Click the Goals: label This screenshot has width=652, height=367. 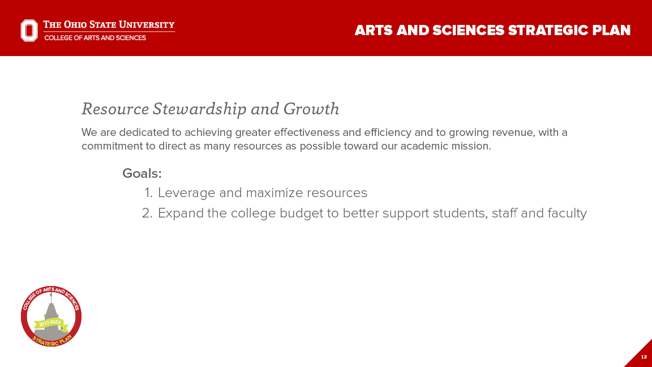tap(142, 173)
